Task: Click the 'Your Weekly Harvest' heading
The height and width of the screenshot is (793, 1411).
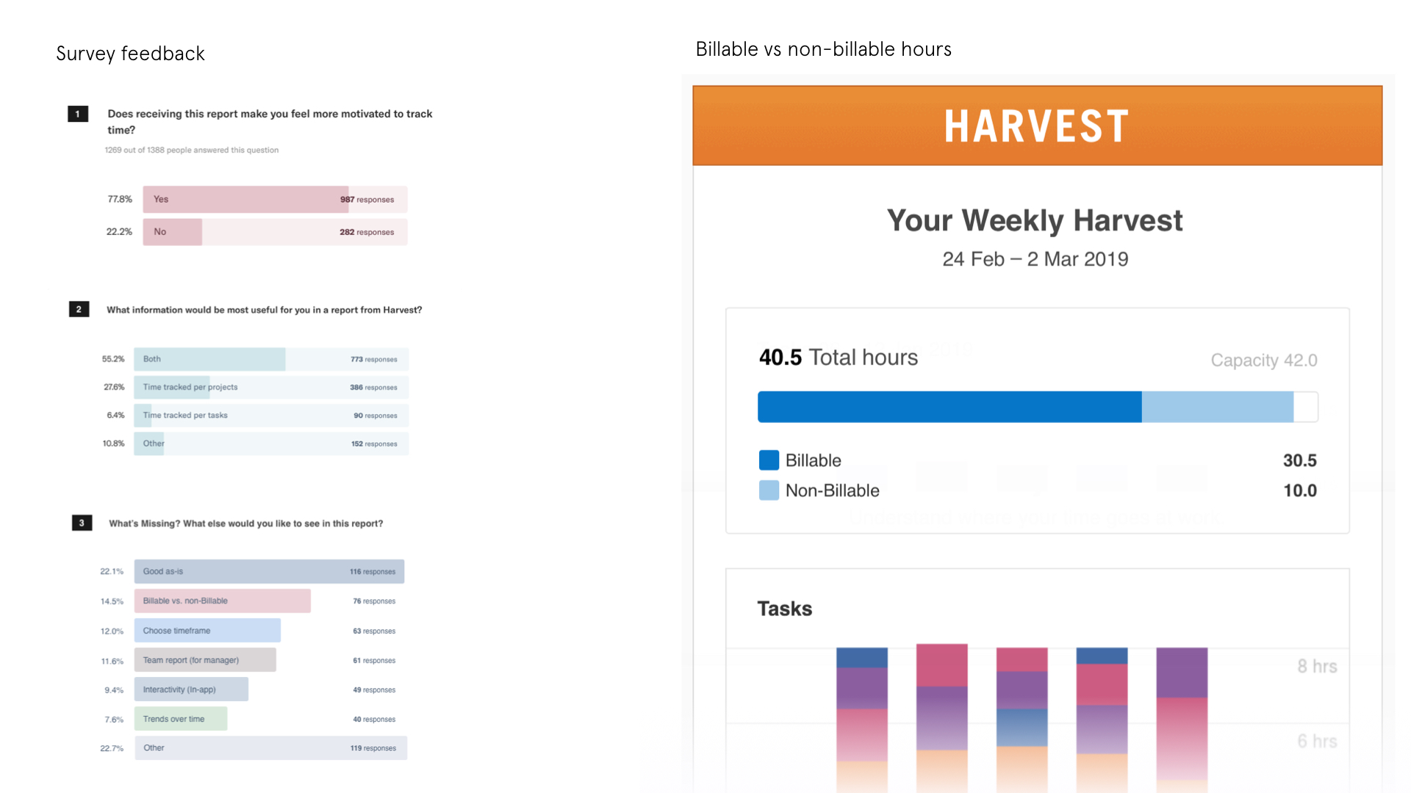Action: point(1035,220)
